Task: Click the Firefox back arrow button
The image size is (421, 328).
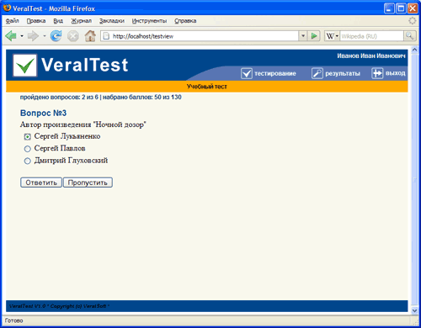Action: [x=11, y=36]
